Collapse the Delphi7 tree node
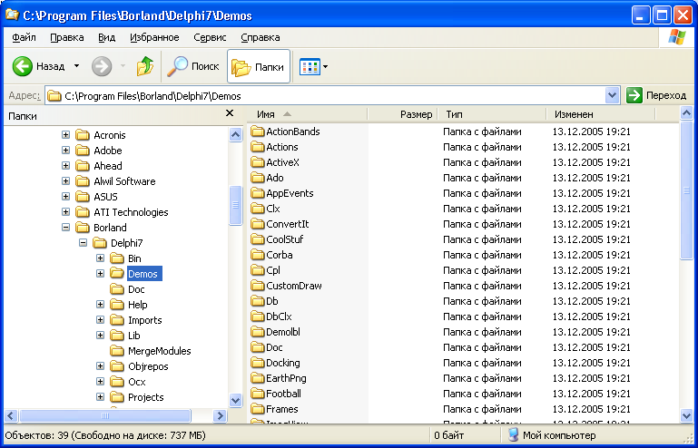 point(84,243)
